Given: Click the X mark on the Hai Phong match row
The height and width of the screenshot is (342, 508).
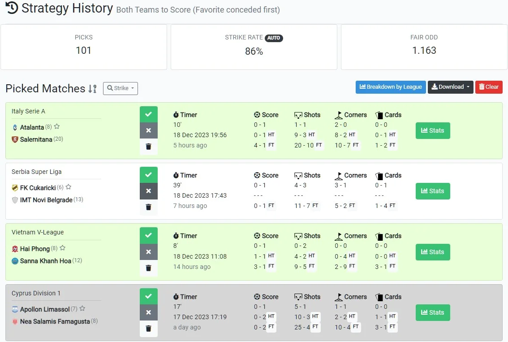Looking at the screenshot, I should (x=149, y=251).
